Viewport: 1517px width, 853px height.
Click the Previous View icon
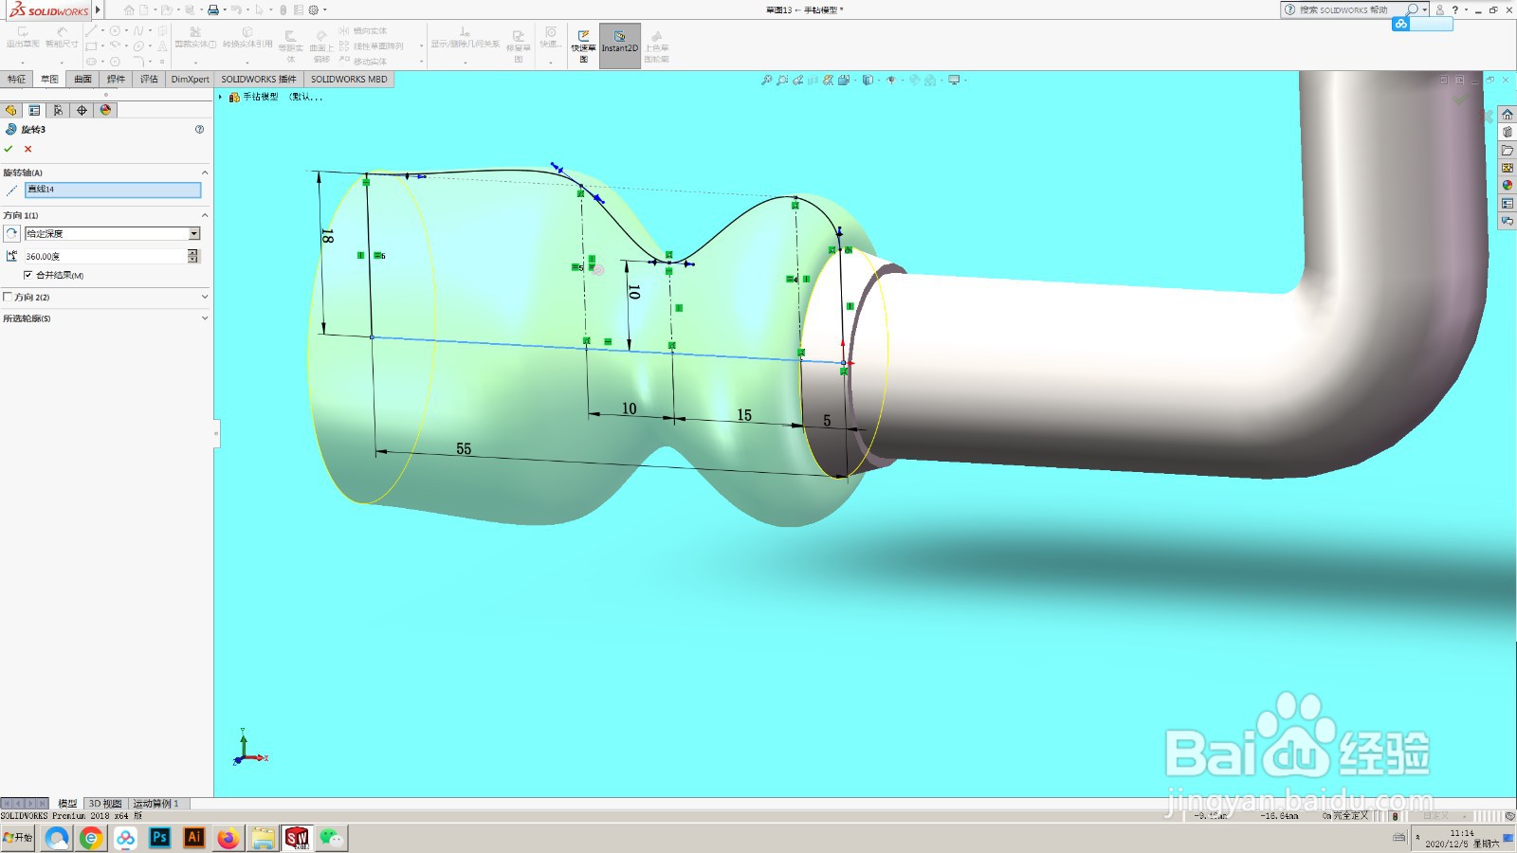point(798,81)
